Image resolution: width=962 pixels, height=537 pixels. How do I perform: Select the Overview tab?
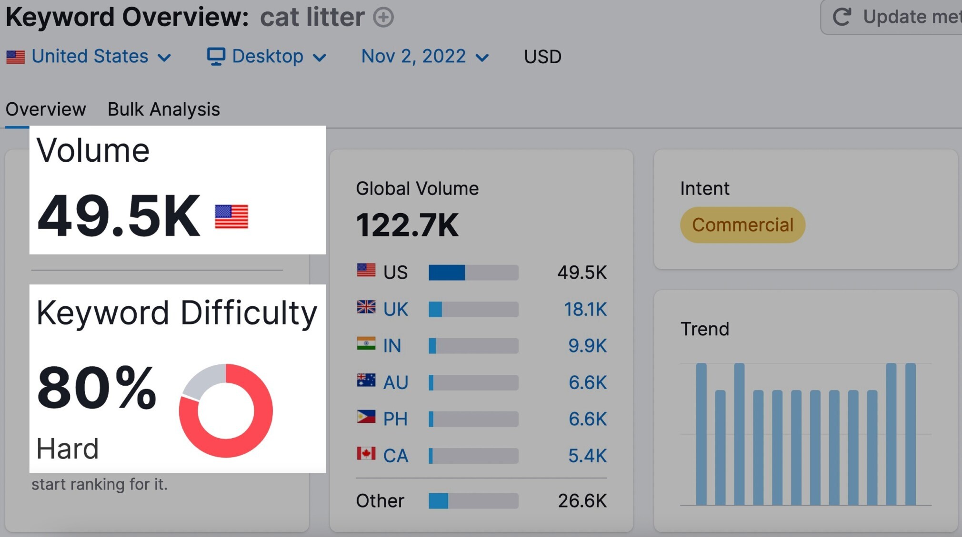pyautogui.click(x=46, y=109)
